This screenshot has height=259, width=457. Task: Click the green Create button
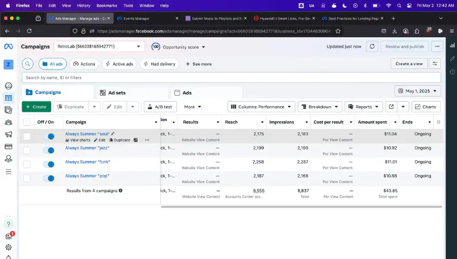click(x=37, y=107)
